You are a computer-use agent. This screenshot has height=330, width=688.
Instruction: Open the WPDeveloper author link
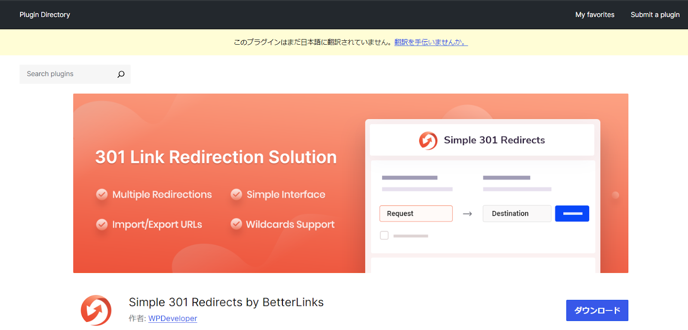[173, 318]
